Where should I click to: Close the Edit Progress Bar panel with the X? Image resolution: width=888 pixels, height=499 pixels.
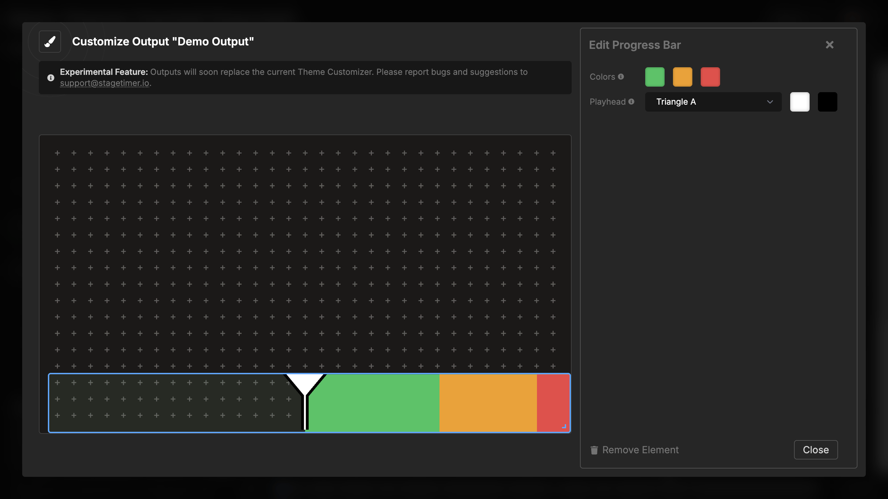pos(830,44)
